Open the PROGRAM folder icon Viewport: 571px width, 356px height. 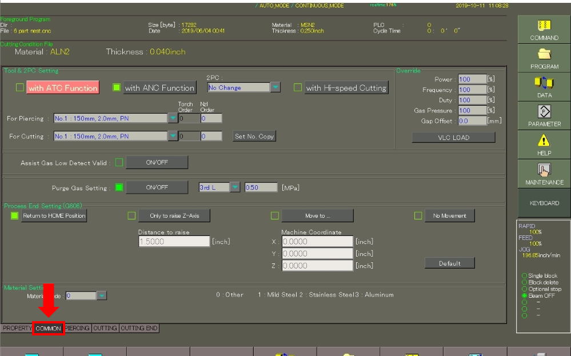pyautogui.click(x=544, y=55)
